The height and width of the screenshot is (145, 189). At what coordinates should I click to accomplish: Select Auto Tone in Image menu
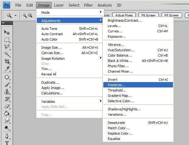(x=70, y=29)
